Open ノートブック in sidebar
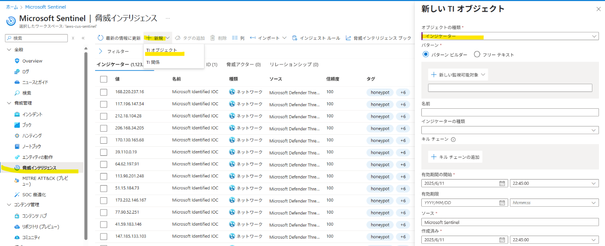The image size is (605, 246). (32, 146)
